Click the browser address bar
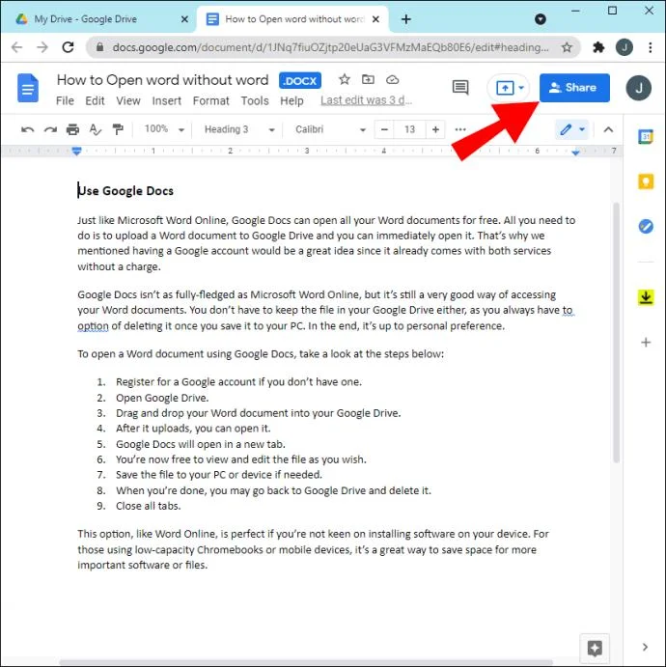 pos(330,47)
